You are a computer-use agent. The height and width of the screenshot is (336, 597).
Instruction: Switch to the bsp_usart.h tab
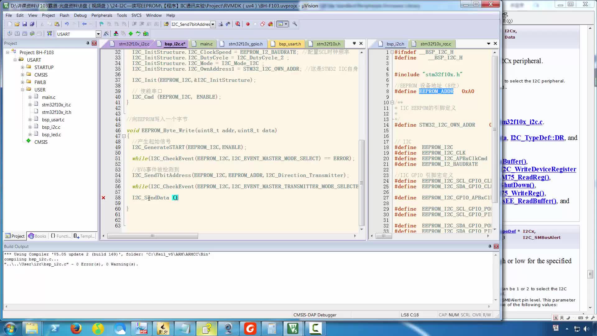286,44
